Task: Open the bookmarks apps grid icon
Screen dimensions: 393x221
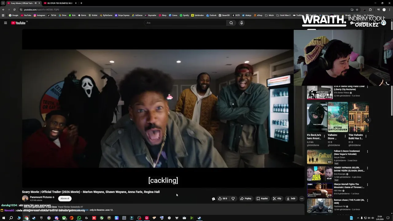Action: click(x=3, y=15)
